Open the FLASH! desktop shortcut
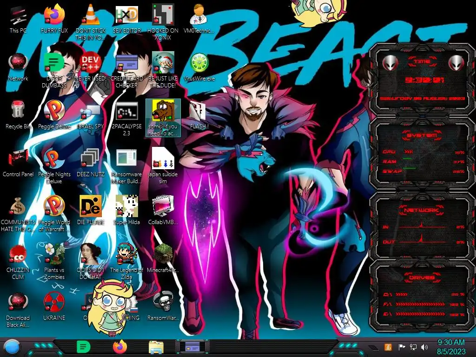This screenshot has height=357, width=476. coord(199,115)
